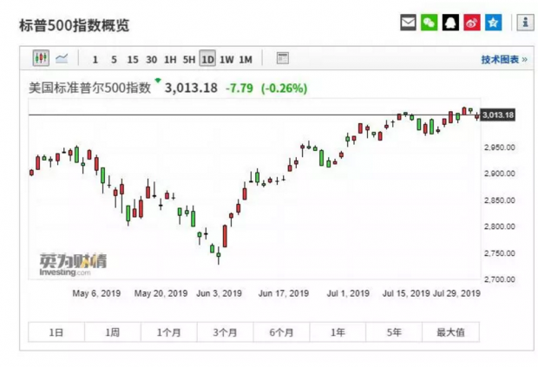Choose the 1日 time range tab

(56, 332)
